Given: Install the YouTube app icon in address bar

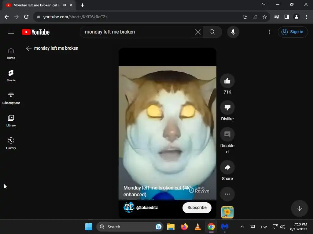Looking at the screenshot, I should [245, 17].
